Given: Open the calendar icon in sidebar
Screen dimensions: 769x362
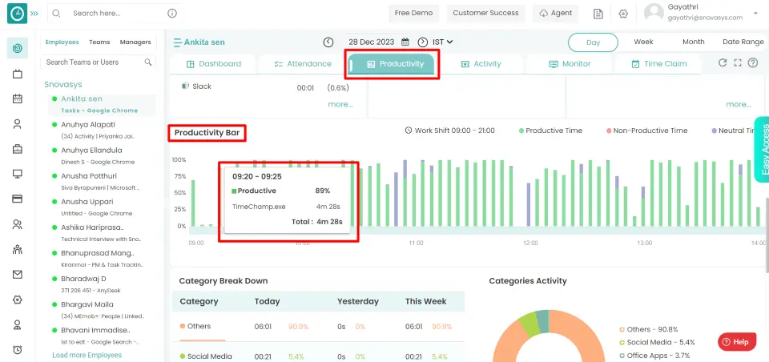Looking at the screenshot, I should coord(17,99).
